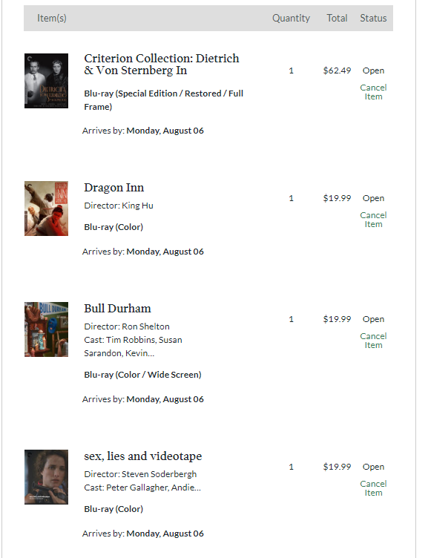Select the Quantity column header
The height and width of the screenshot is (558, 428).
[291, 18]
